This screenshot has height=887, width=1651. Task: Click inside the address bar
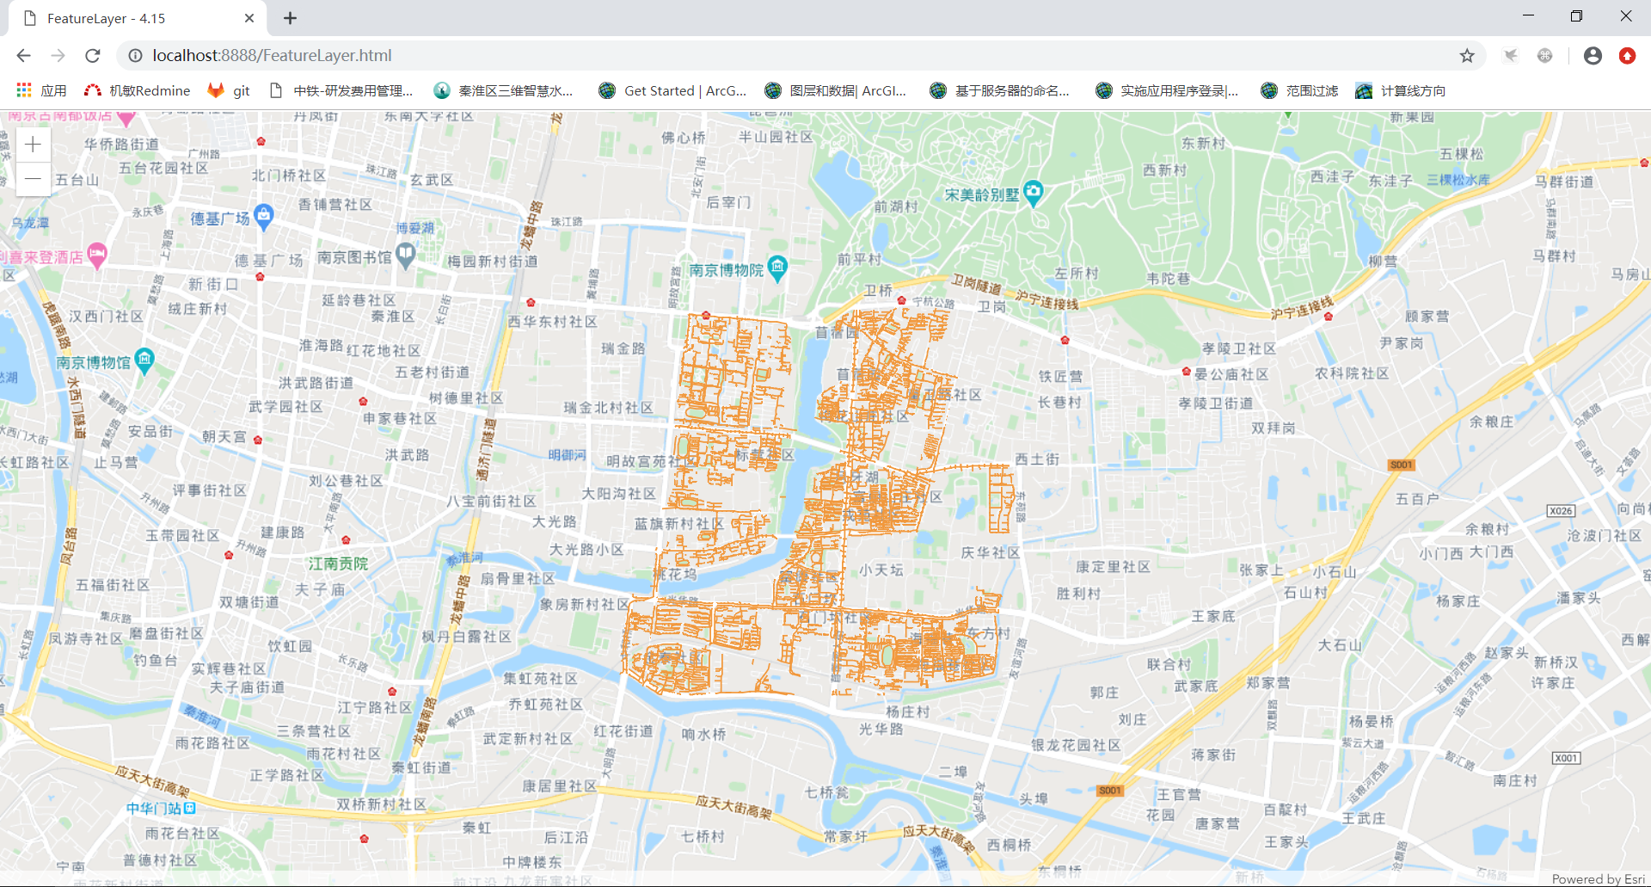516,55
